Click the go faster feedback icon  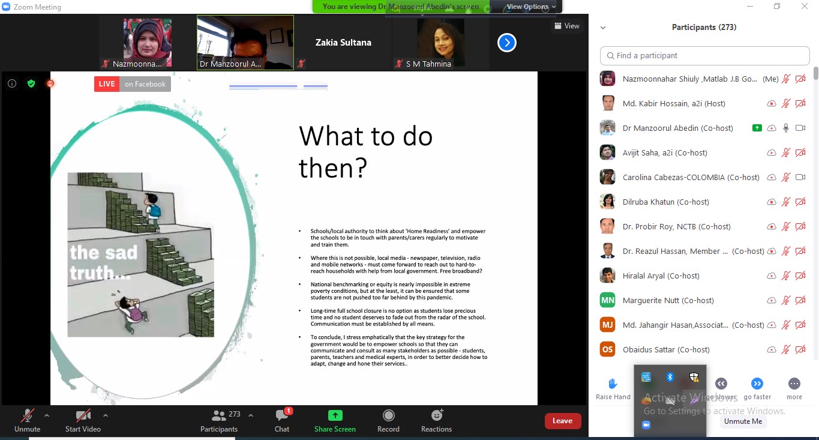click(757, 384)
